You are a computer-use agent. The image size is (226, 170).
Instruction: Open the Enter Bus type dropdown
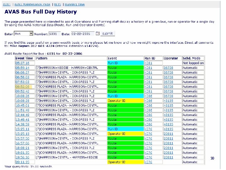pos(24,34)
